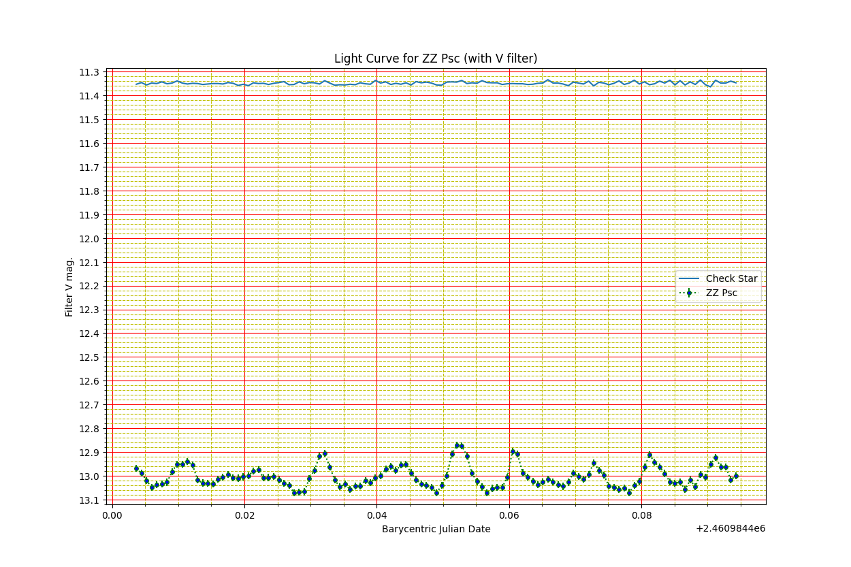Click the plot title Light Curve for ZZ Psc
851x567 pixels.
(436, 59)
